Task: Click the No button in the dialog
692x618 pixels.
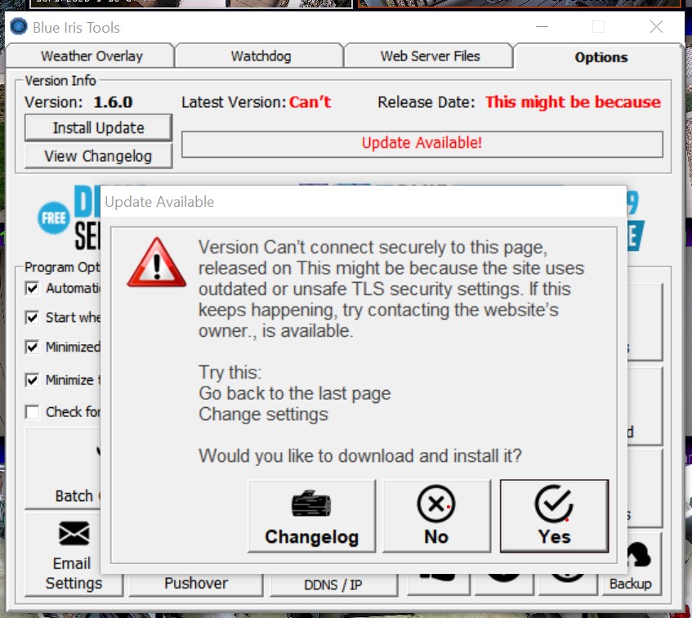Action: (x=436, y=516)
